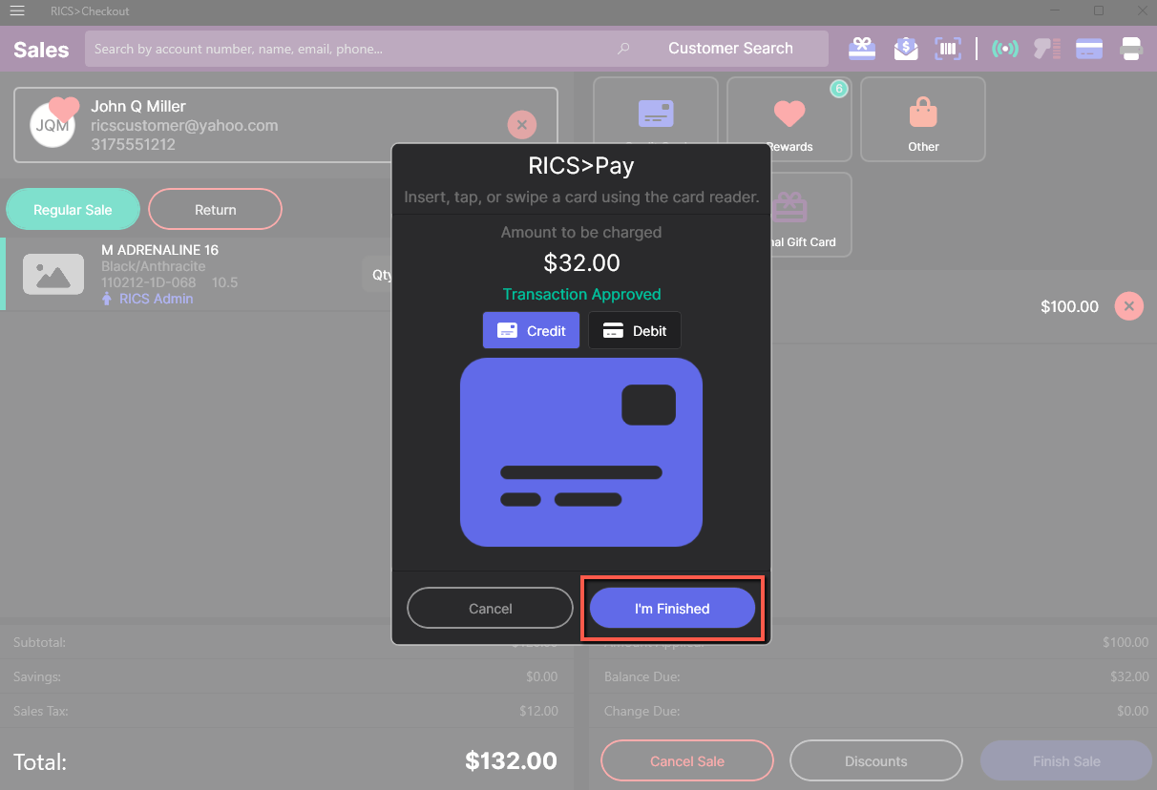The width and height of the screenshot is (1157, 790).
Task: Click the card reader signal icon
Action: click(x=1004, y=49)
